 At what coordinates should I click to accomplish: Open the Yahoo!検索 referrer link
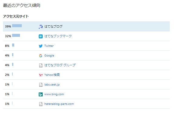pos(52,75)
